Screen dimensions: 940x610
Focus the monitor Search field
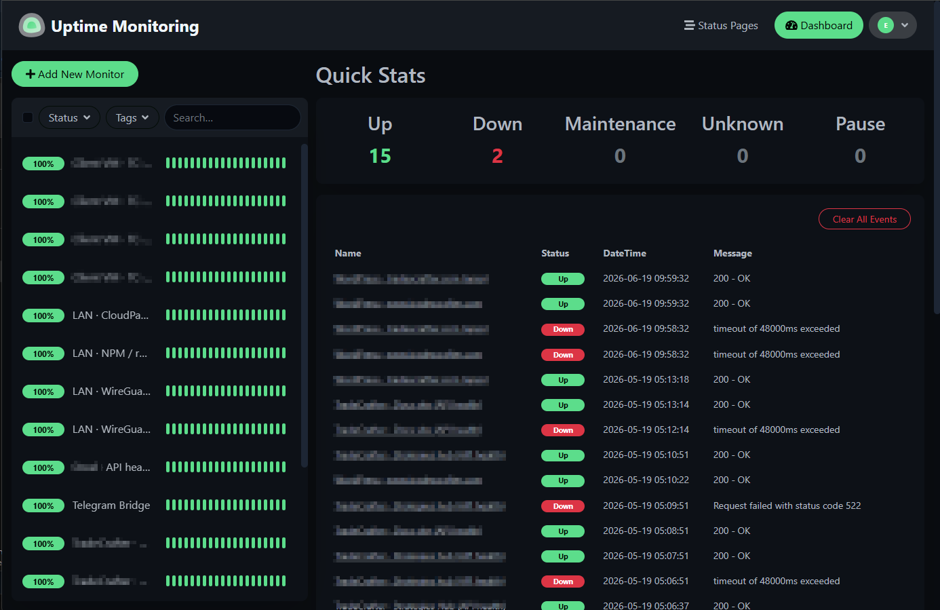tap(233, 117)
